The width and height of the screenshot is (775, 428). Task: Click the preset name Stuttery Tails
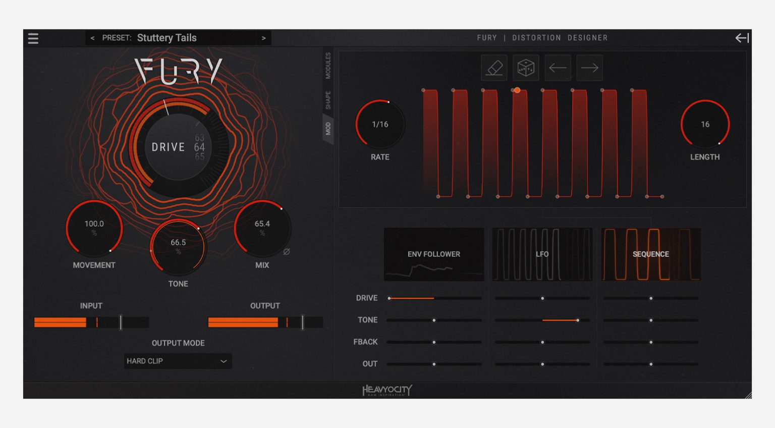(167, 38)
